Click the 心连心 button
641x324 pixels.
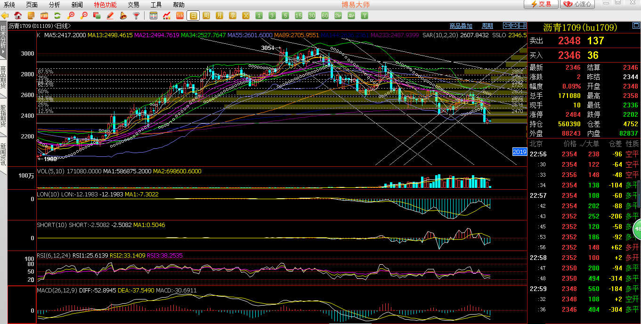click(x=578, y=4)
